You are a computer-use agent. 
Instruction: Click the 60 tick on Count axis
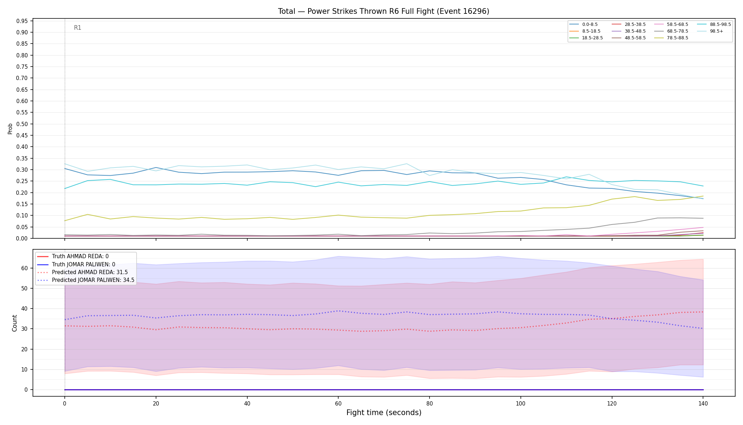24,268
